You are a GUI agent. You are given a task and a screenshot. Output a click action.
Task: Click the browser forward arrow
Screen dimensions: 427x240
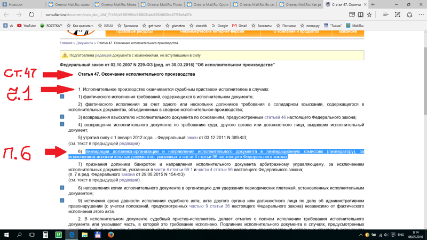click(x=19, y=15)
